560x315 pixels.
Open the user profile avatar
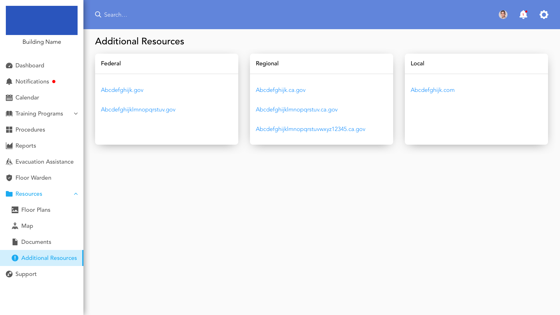[x=503, y=15]
